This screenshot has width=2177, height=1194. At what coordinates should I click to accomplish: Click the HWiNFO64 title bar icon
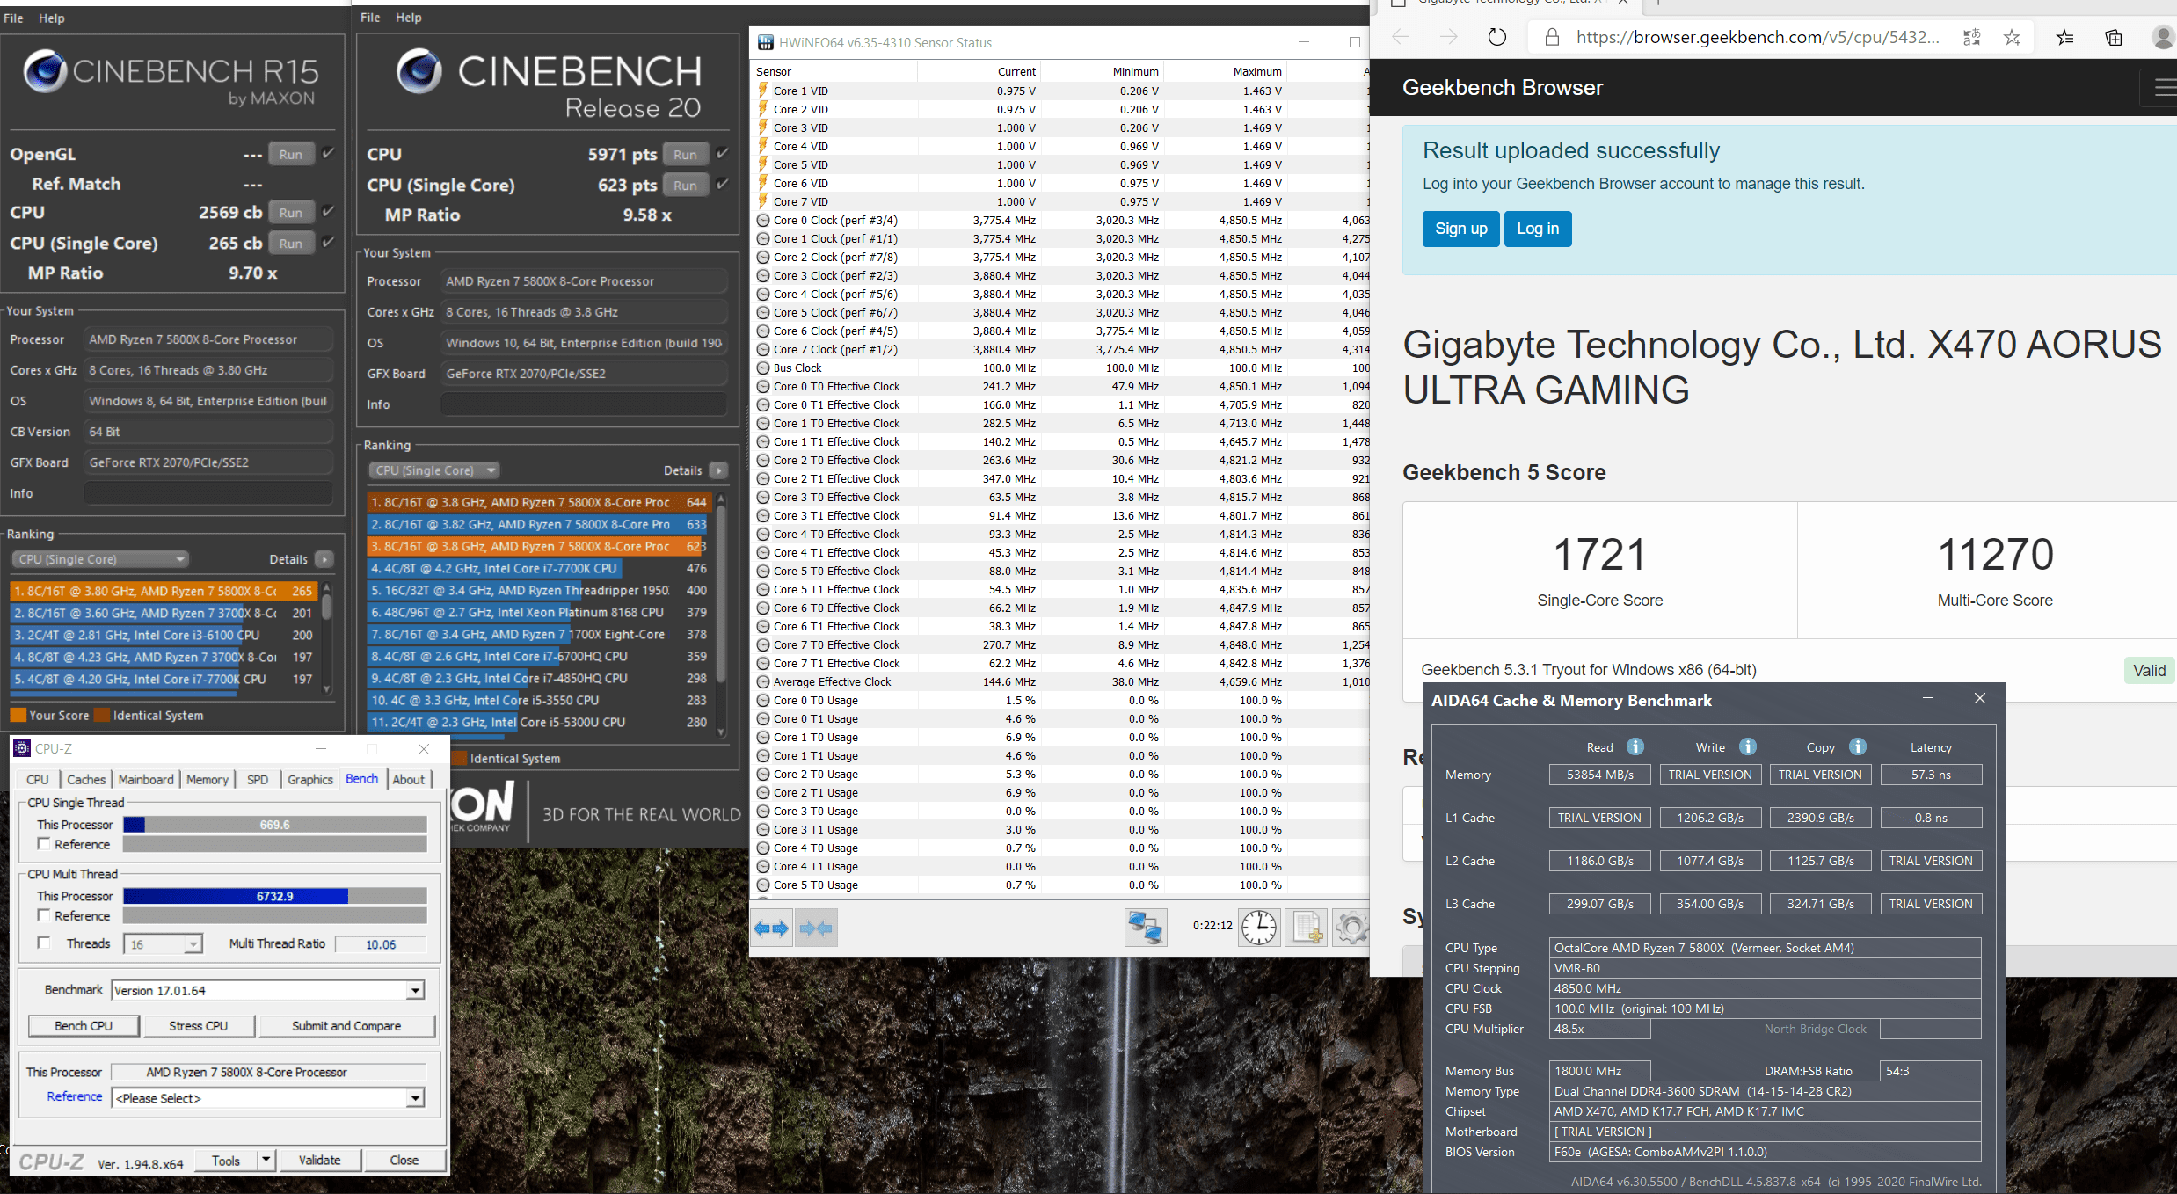coord(766,42)
